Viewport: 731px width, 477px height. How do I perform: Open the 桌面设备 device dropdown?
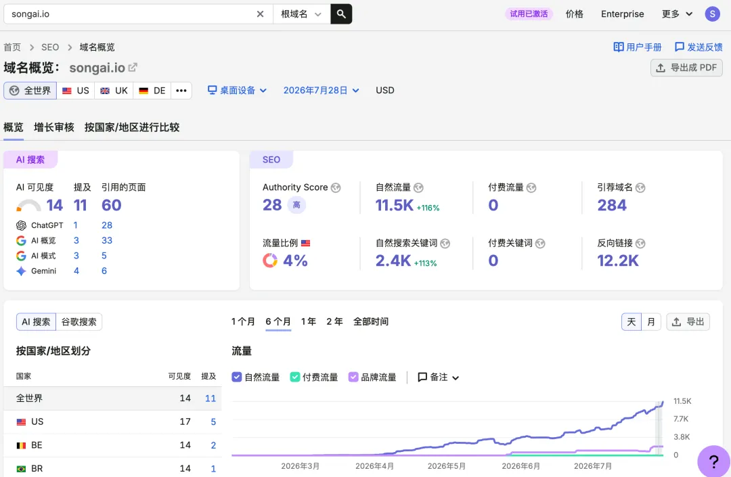(238, 91)
